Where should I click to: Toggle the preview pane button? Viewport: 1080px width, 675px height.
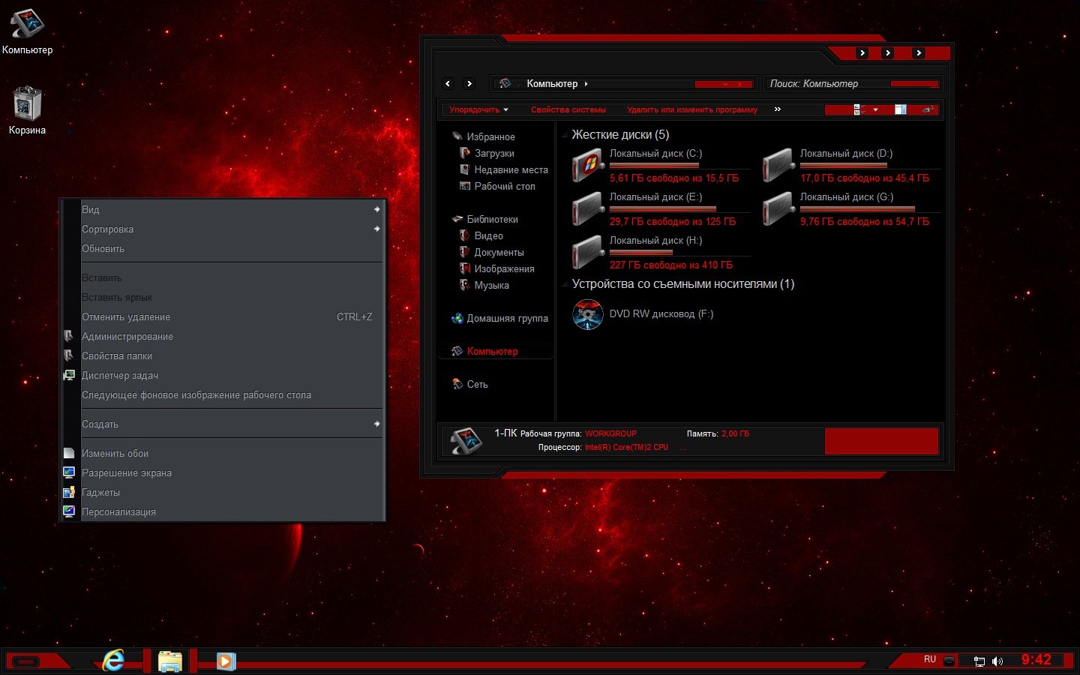click(x=901, y=109)
